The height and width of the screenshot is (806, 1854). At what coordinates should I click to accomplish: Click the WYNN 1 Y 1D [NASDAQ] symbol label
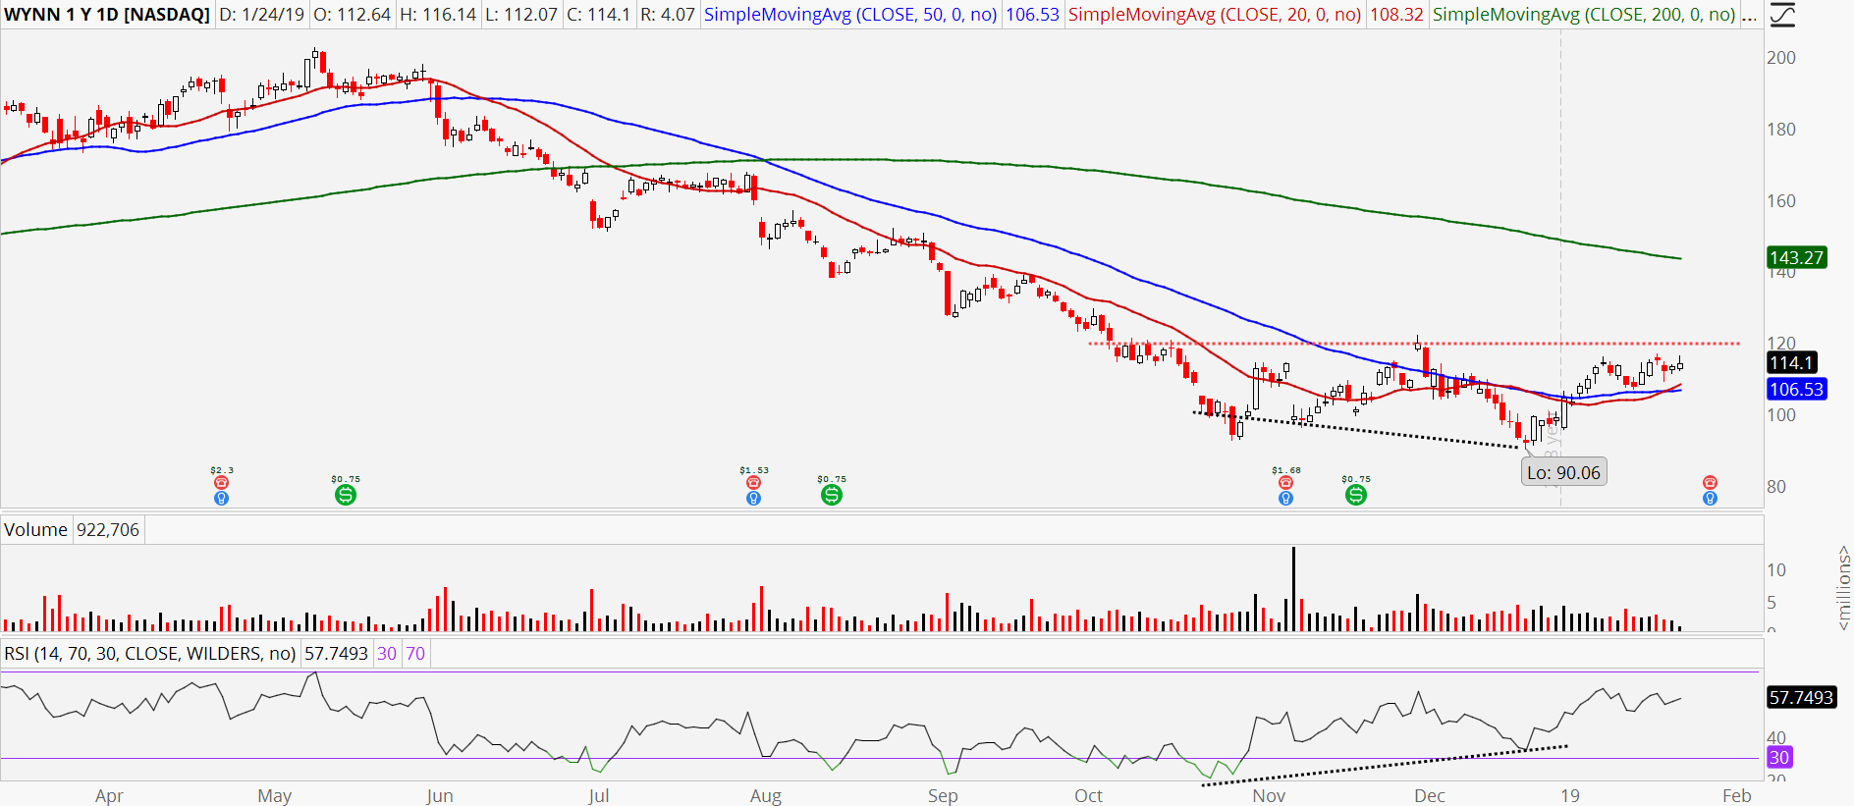point(107,15)
